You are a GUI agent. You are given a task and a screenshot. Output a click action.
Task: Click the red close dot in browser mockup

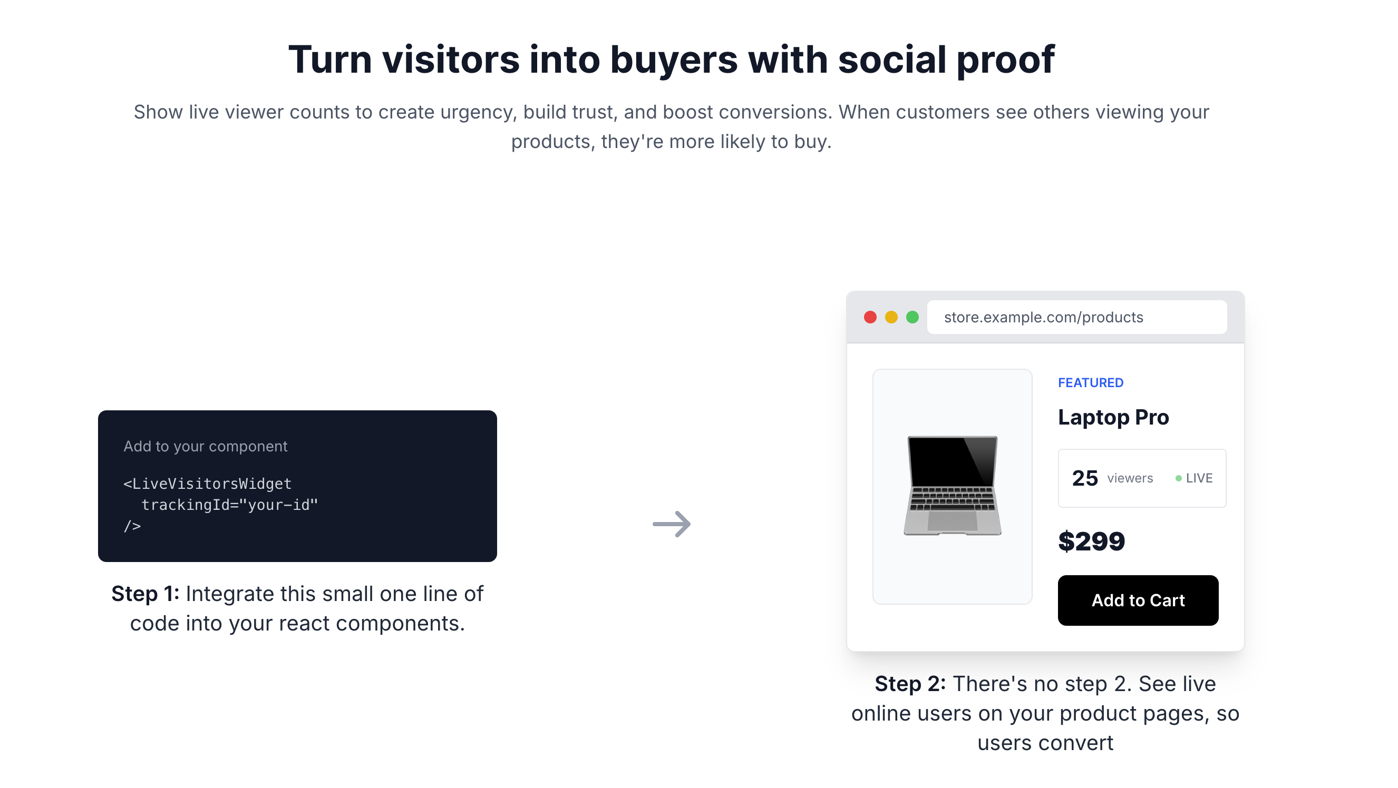coord(871,316)
